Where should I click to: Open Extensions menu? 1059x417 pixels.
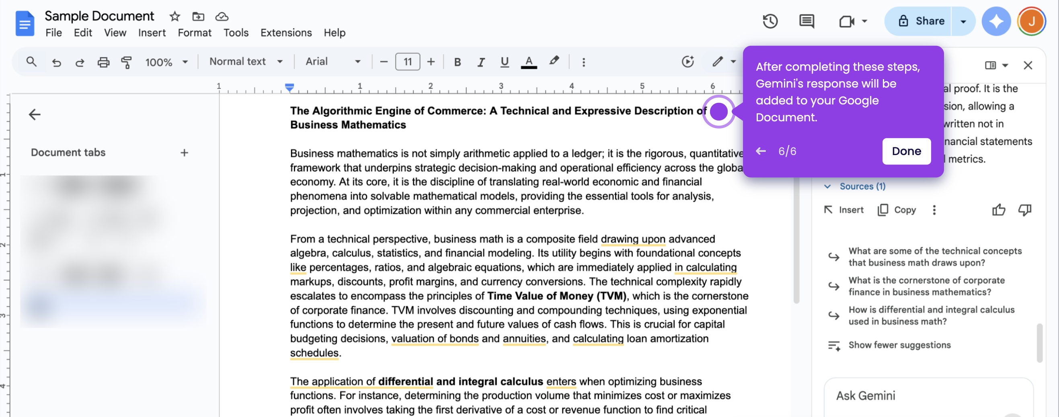pos(286,33)
